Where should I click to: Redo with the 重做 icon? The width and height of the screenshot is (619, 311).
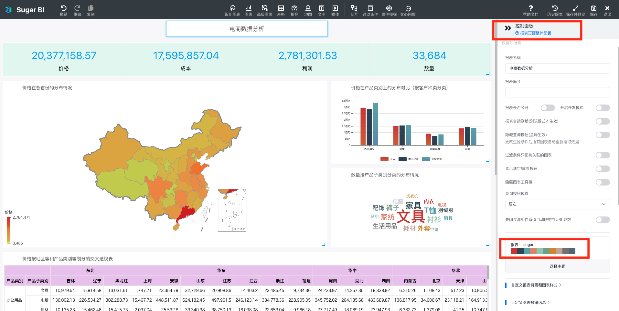pyautogui.click(x=77, y=10)
